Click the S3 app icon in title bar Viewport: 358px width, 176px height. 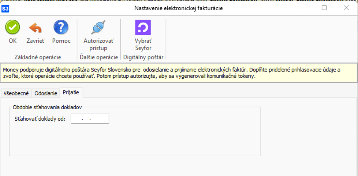(x=5, y=9)
